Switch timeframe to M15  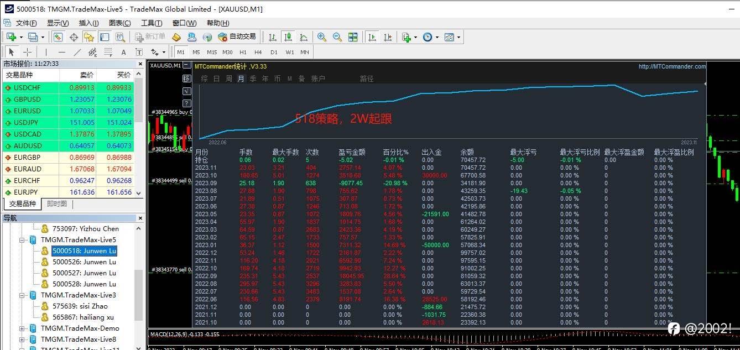pyautogui.click(x=212, y=52)
